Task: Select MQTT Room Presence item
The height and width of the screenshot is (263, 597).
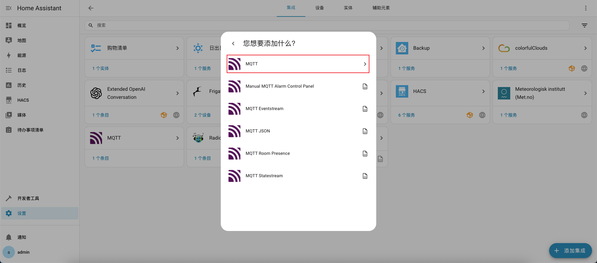Action: click(267, 154)
